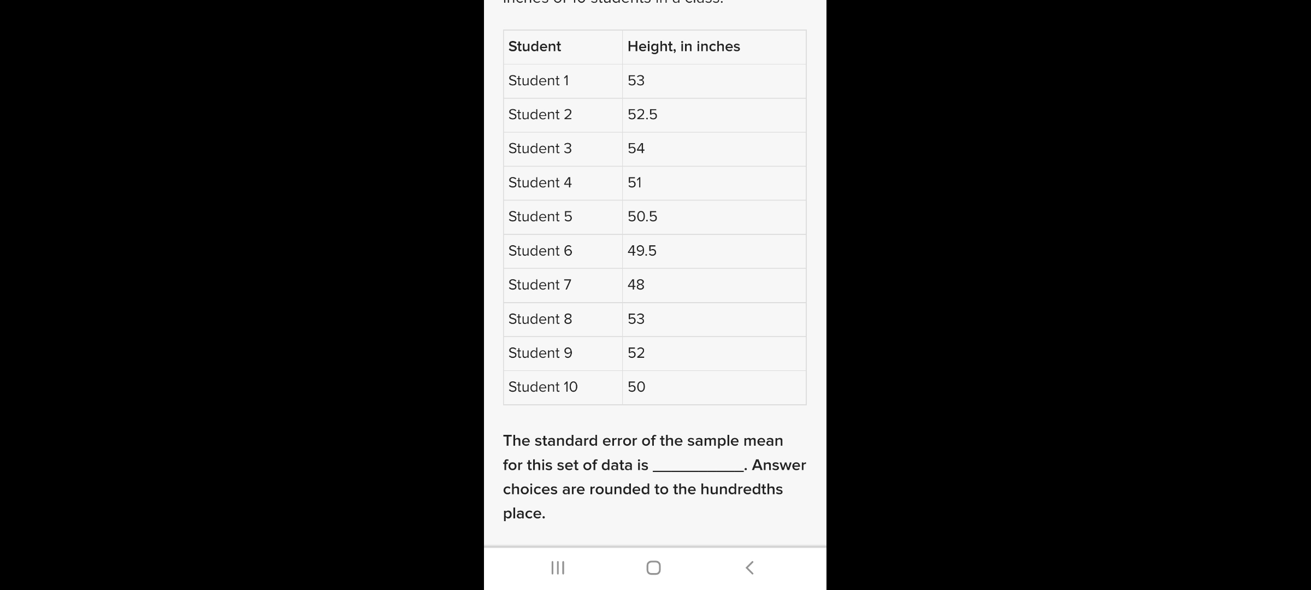The image size is (1311, 590).
Task: Tap the Height, in inches column header
Action: coord(683,46)
